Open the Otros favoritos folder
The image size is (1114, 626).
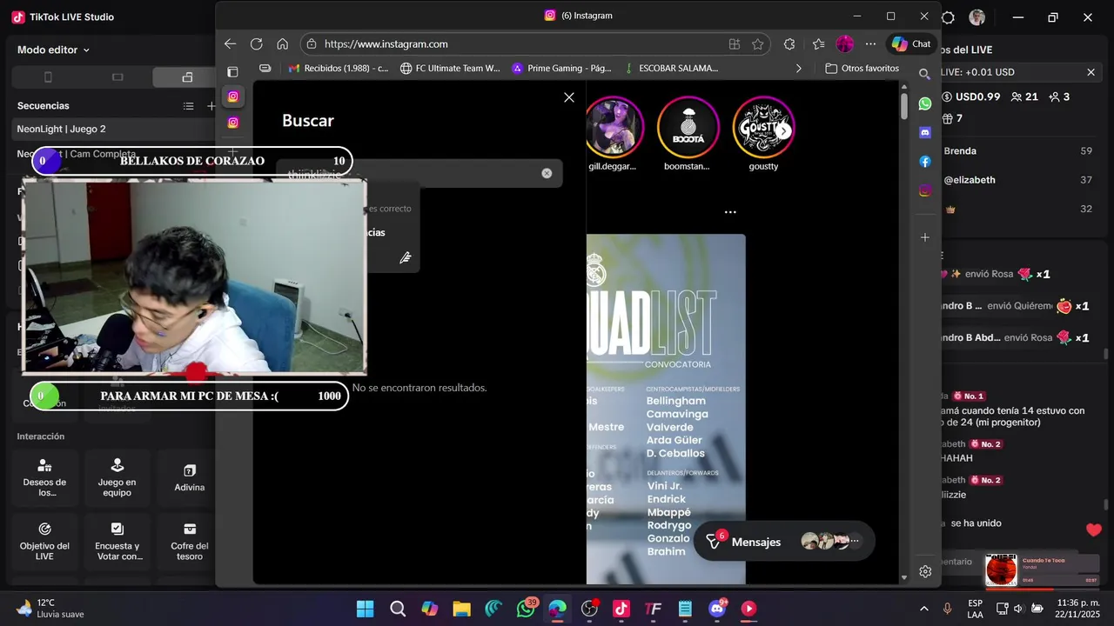coord(862,68)
